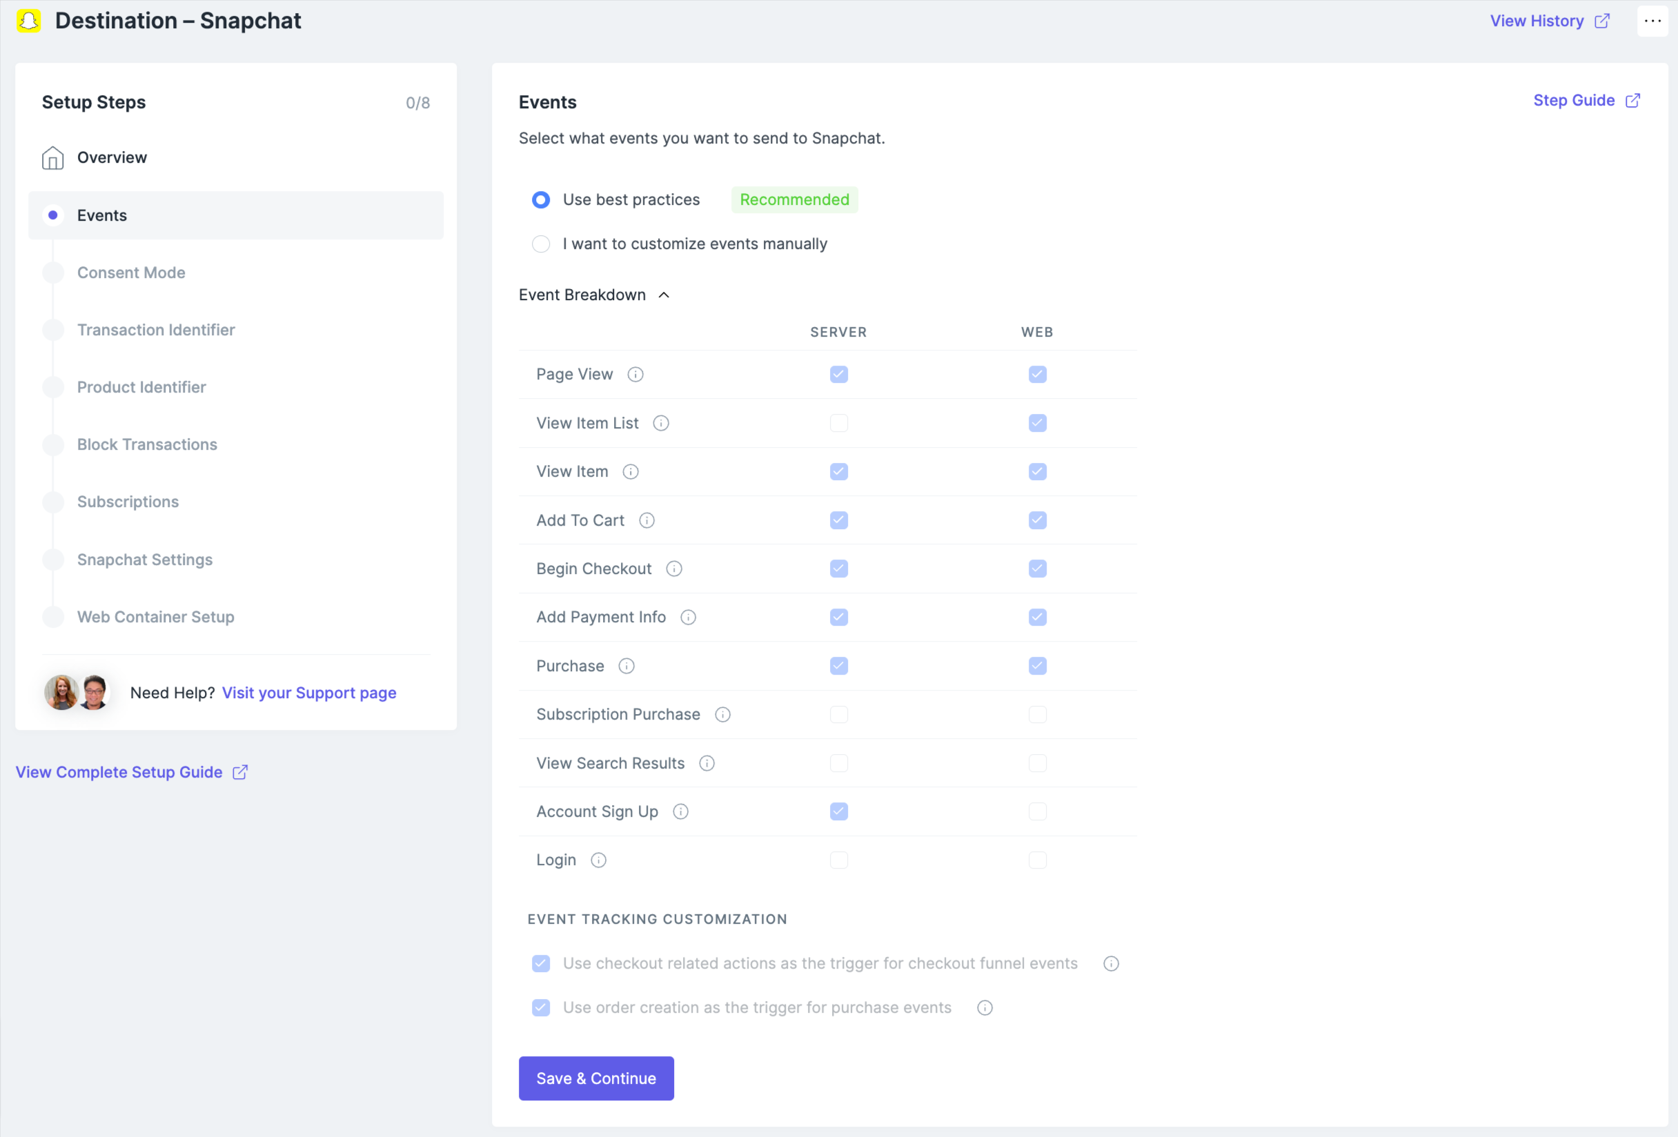Click info icon for purchase events trigger
The image size is (1678, 1137).
pos(985,1008)
